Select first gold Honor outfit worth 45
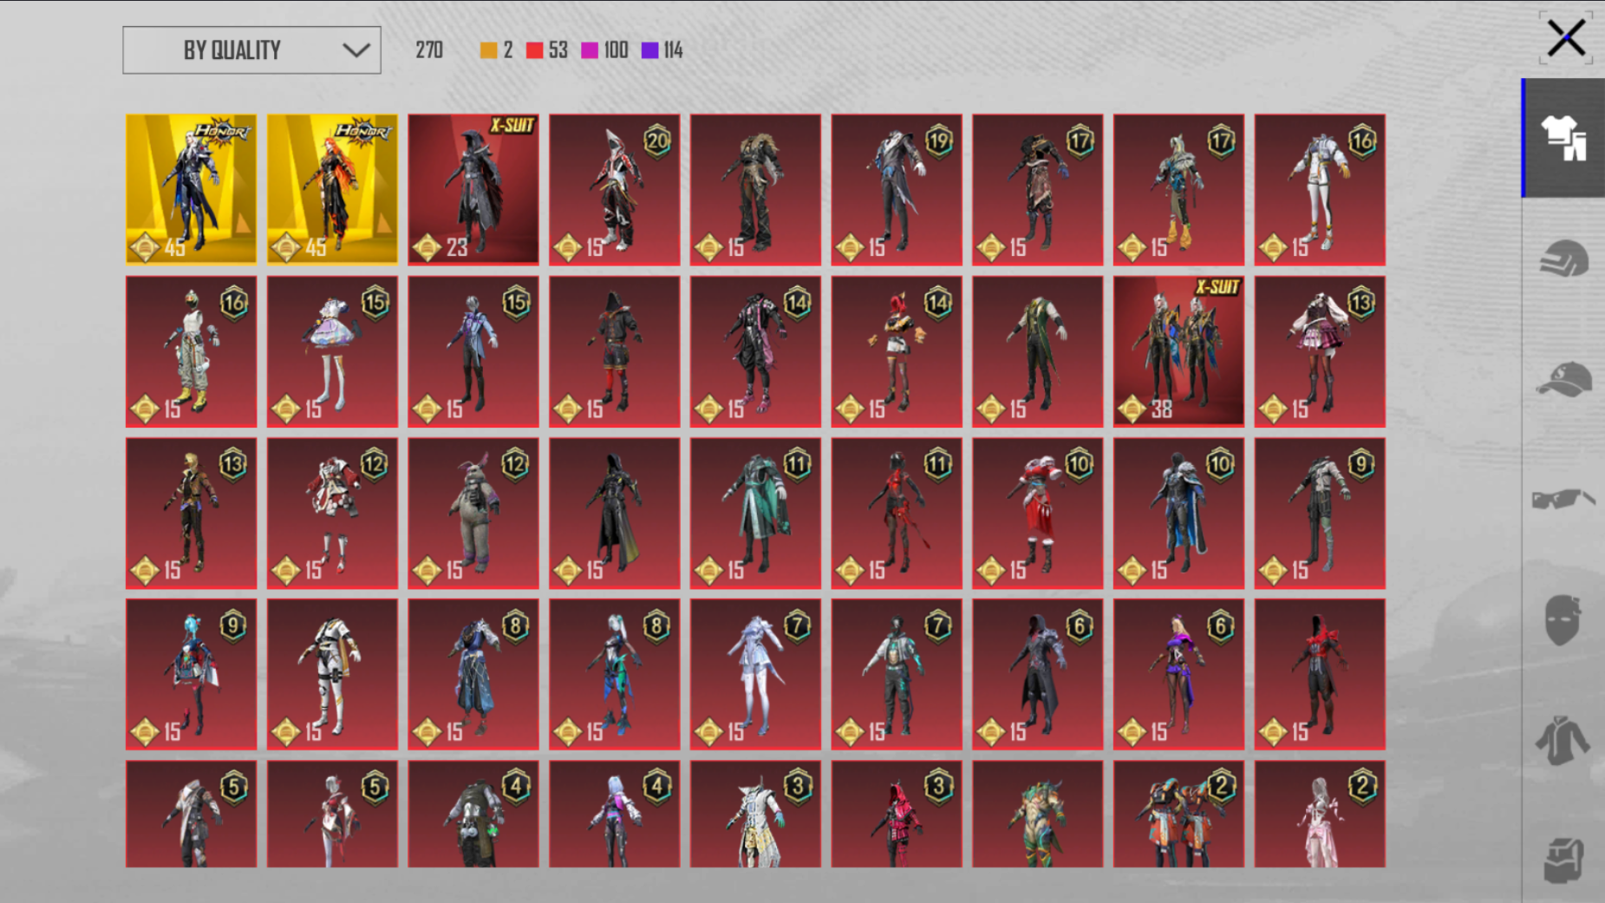Screen dimensions: 1605x903 point(191,189)
